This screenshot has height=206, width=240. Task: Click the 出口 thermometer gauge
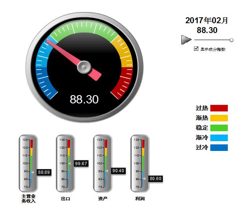point(65,163)
